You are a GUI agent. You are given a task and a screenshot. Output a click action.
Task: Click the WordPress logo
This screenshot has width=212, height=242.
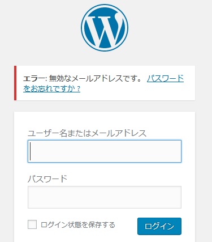(105, 28)
